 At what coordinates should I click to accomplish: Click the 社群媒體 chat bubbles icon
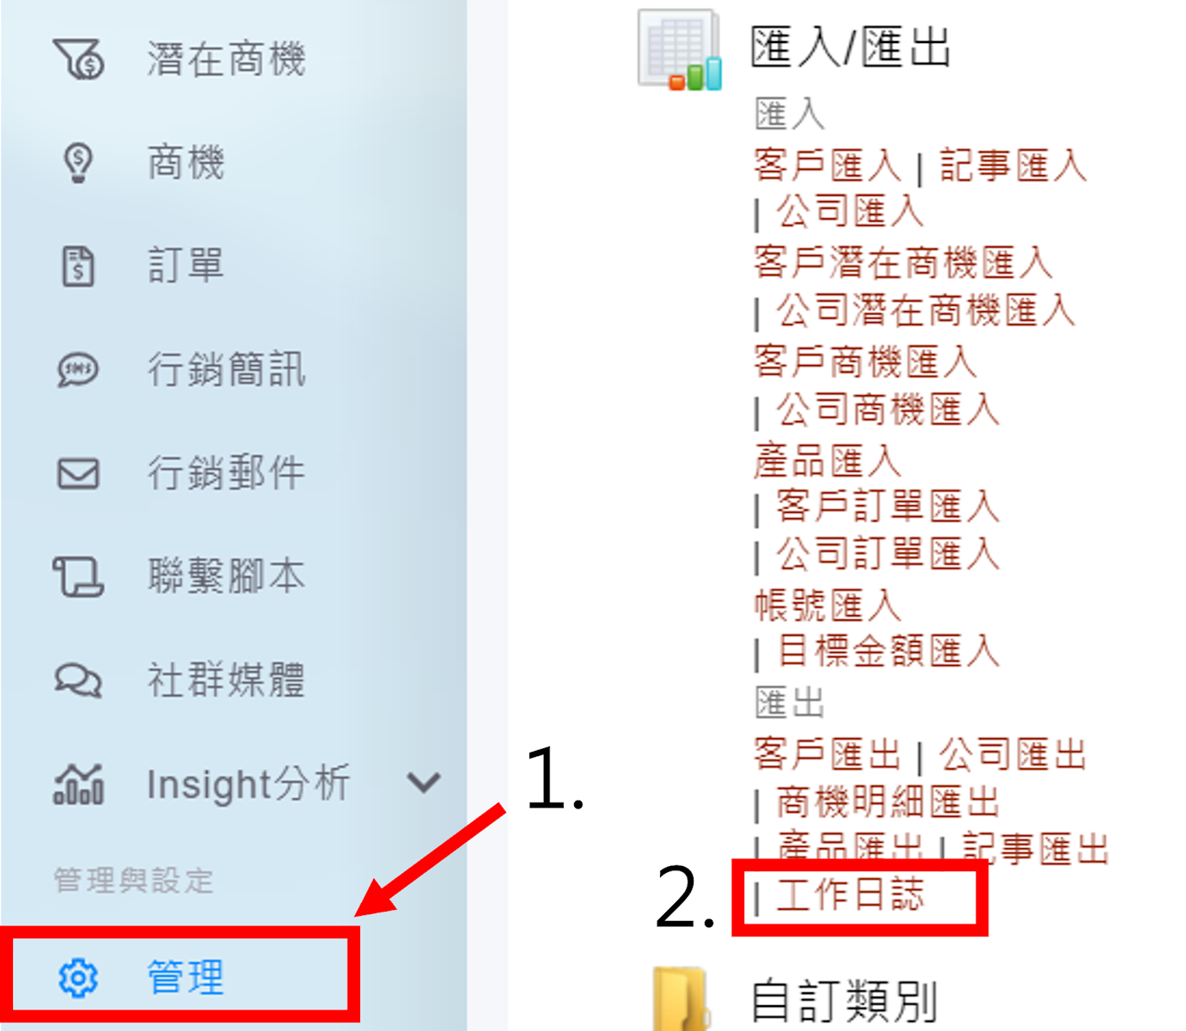[78, 680]
